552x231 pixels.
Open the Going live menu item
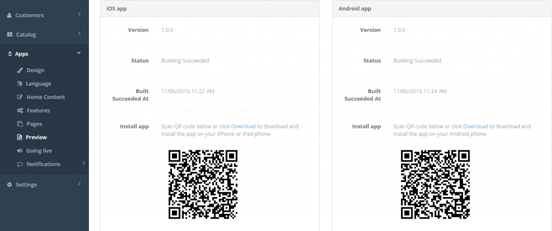(39, 150)
